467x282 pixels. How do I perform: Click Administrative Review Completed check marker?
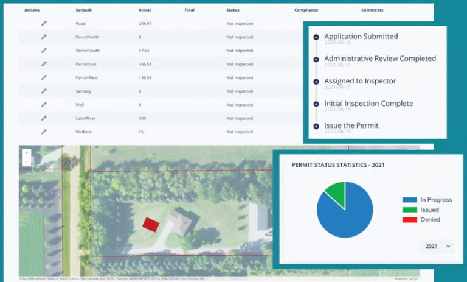click(x=316, y=59)
